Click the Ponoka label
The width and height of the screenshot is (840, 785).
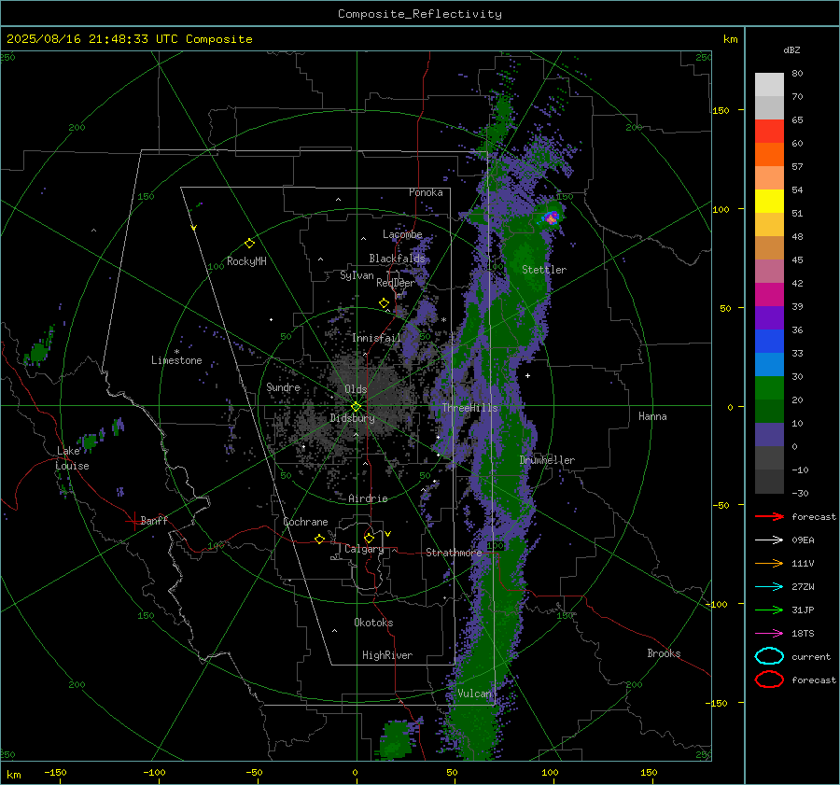click(426, 192)
